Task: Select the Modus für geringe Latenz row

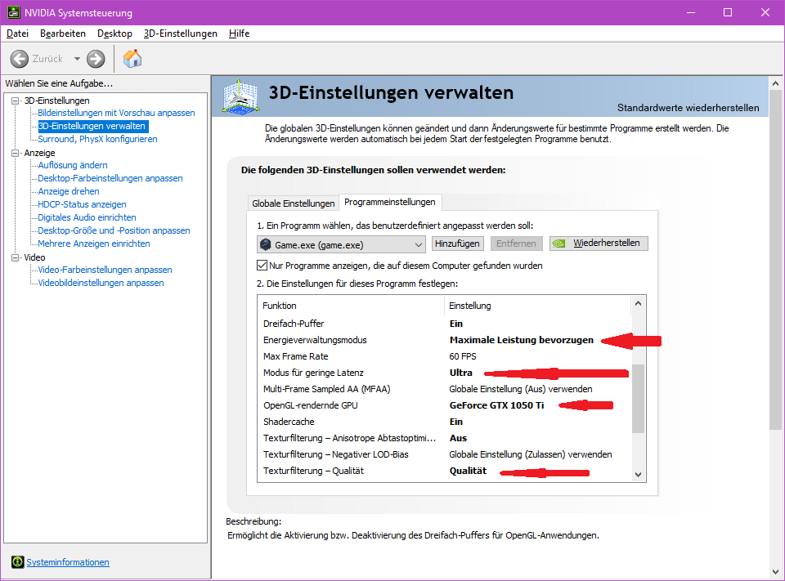Action: [445, 373]
